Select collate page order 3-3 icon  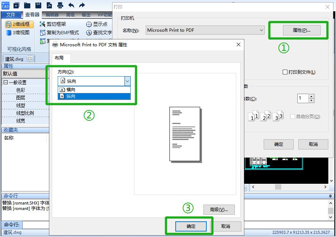click(278, 116)
